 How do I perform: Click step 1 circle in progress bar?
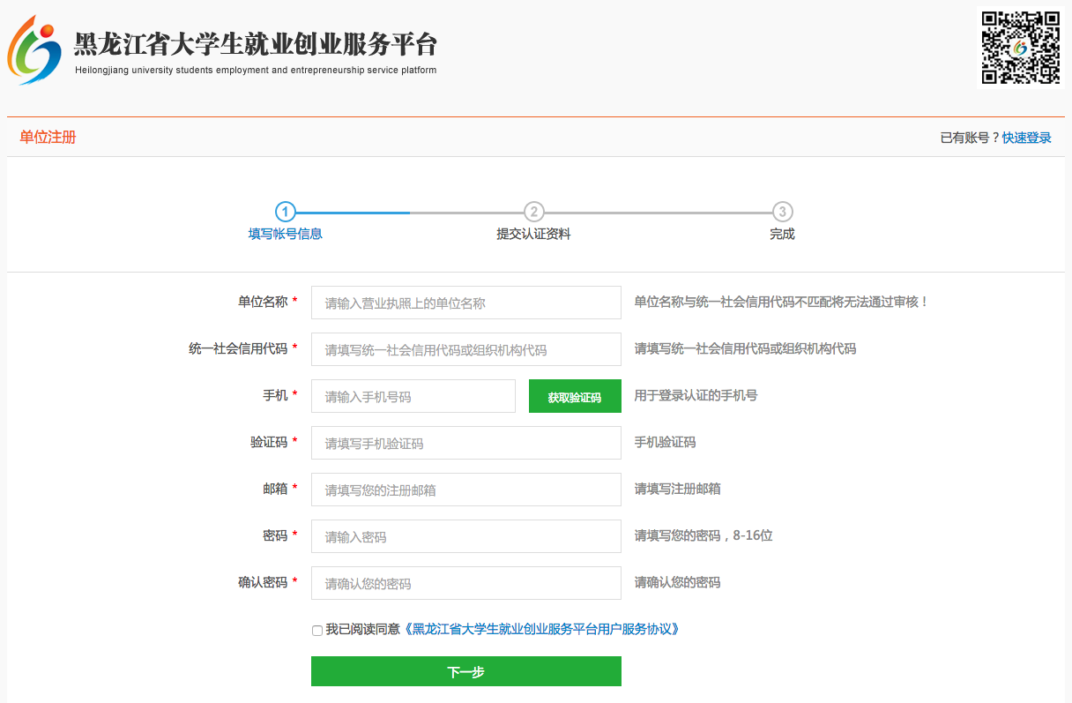click(285, 212)
